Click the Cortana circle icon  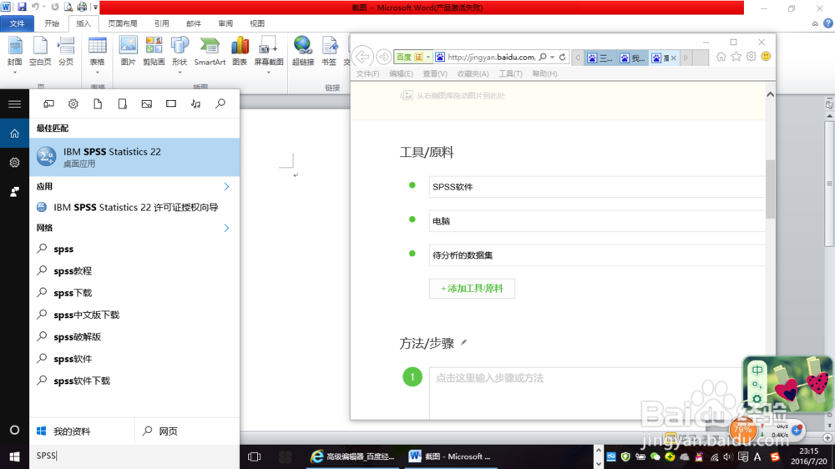[x=14, y=430]
